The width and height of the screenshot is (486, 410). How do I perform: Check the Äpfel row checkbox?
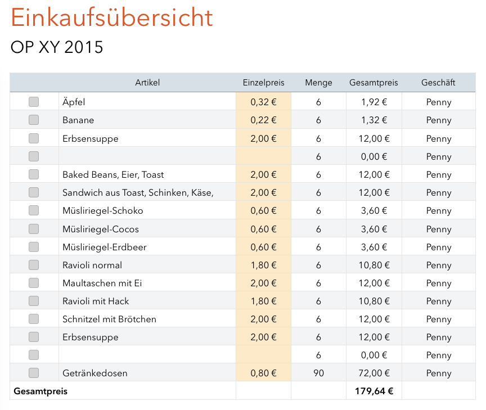pos(34,102)
